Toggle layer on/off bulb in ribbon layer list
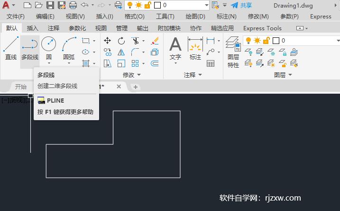 [248, 41]
